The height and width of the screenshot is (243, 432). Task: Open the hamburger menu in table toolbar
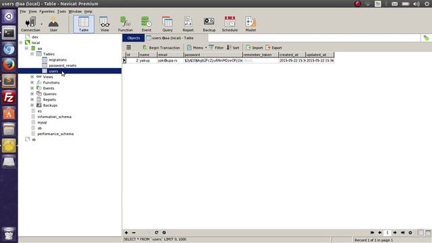129,47
